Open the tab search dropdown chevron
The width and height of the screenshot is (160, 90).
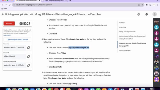click(157, 1)
